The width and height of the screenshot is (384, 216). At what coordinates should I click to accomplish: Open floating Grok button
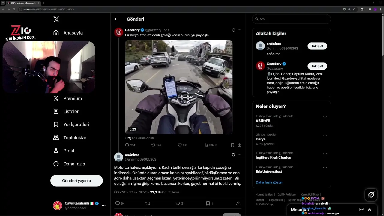point(371,195)
